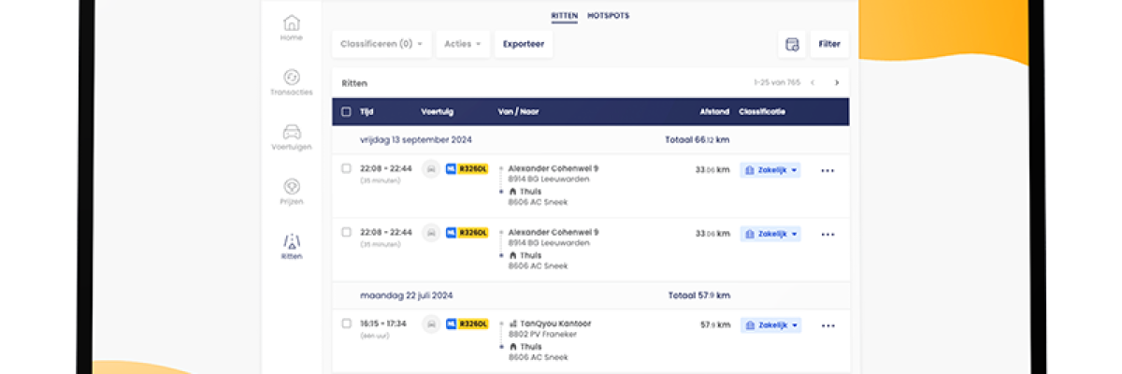Switch to the HOTSPOTS tab
The width and height of the screenshot is (1122, 374).
point(608,16)
